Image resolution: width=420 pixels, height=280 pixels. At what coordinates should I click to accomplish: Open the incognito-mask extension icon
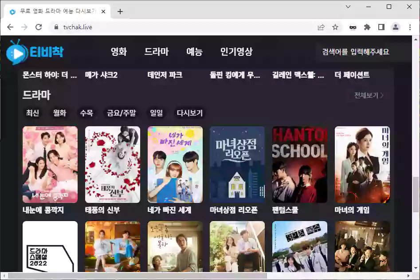(353, 27)
